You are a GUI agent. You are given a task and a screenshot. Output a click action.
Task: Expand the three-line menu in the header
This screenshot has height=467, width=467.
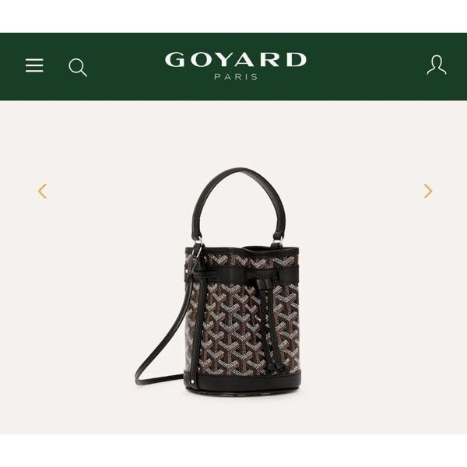click(x=34, y=65)
